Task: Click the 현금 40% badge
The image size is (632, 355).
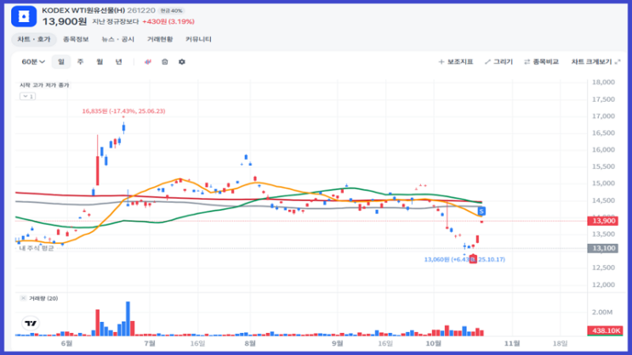Action: 171,11
